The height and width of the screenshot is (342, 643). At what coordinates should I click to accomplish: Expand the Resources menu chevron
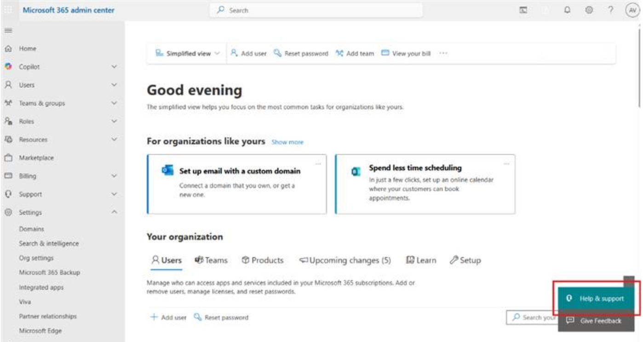point(115,139)
